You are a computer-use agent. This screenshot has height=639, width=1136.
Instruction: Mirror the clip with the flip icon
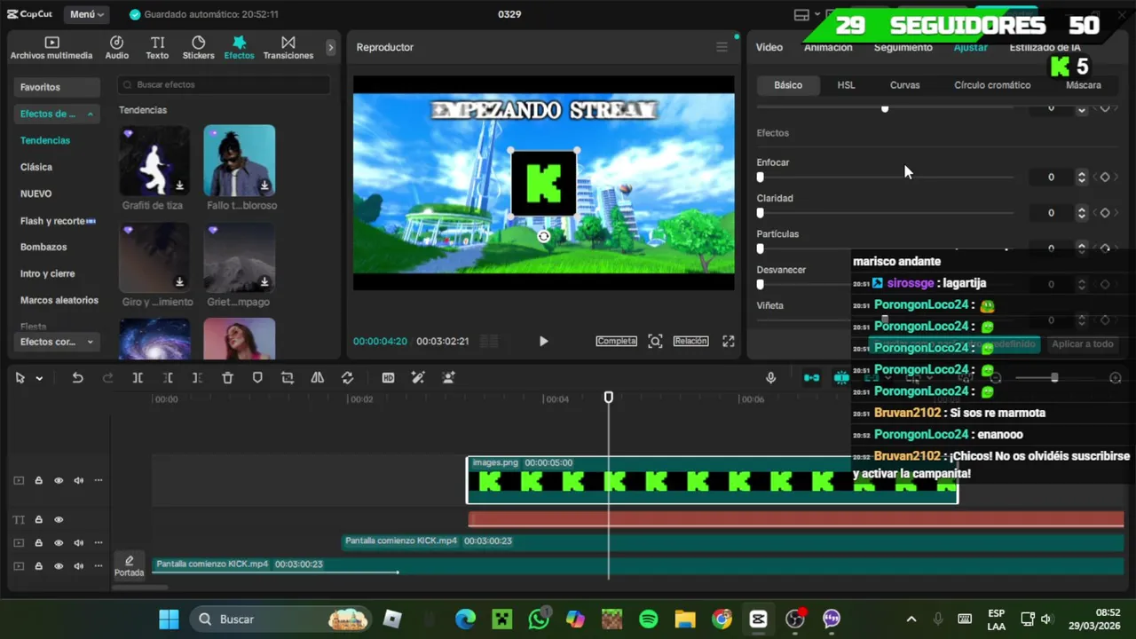tap(317, 377)
